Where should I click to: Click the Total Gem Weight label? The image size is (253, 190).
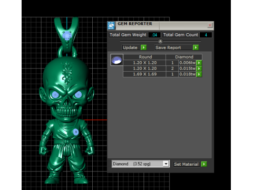pos(128,35)
